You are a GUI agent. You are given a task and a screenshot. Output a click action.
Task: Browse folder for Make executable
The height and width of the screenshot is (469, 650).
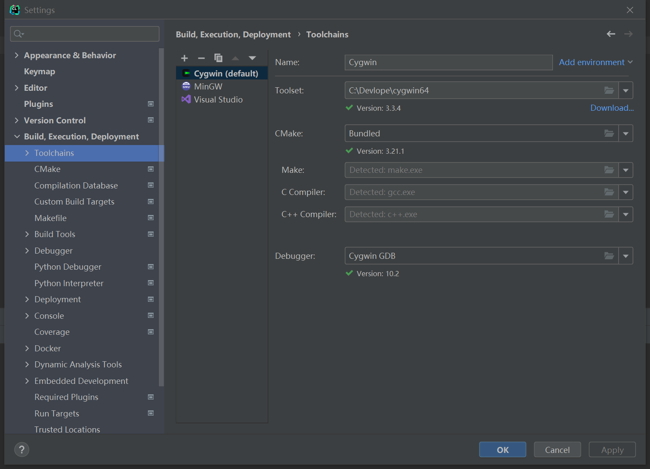click(x=609, y=170)
